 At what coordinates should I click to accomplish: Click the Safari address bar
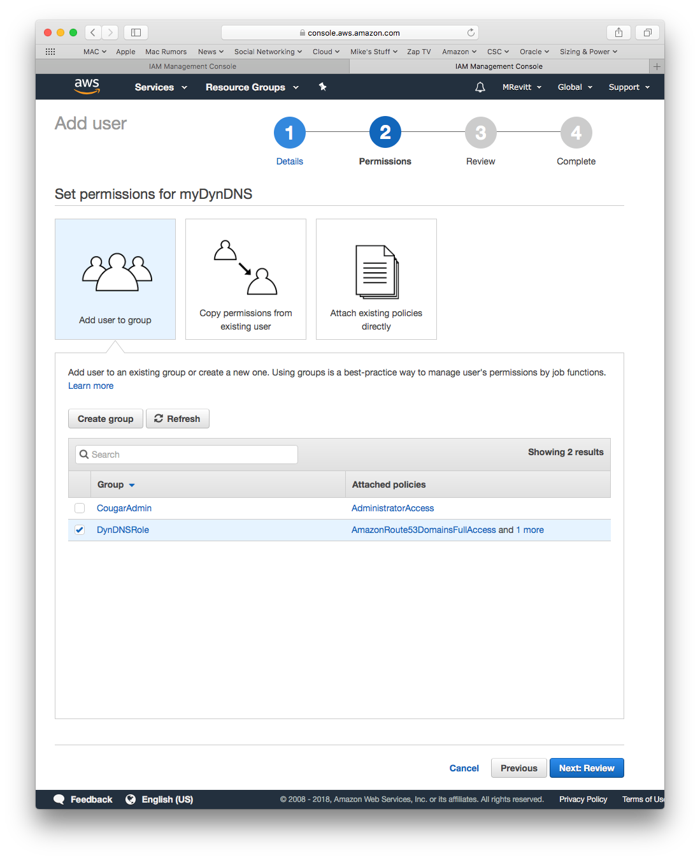click(x=350, y=33)
